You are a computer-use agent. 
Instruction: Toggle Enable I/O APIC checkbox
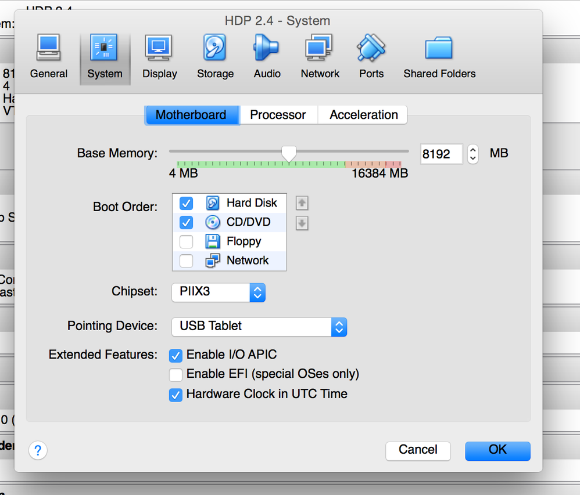pos(176,355)
